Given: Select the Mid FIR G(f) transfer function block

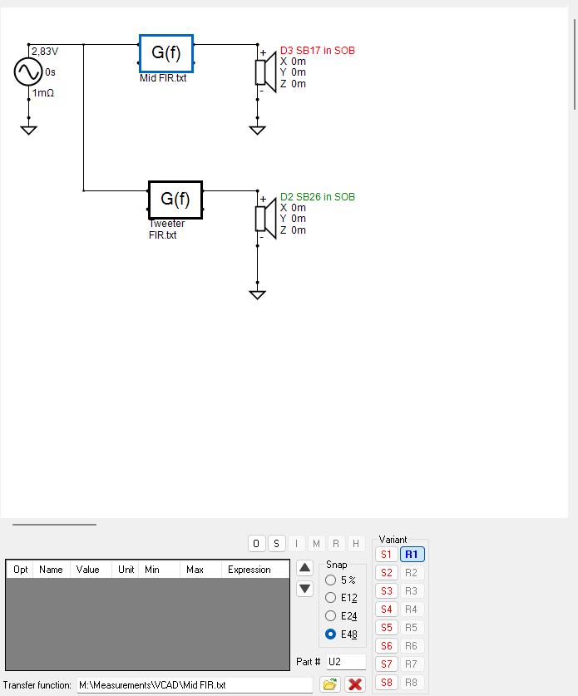Looking at the screenshot, I should [166, 53].
